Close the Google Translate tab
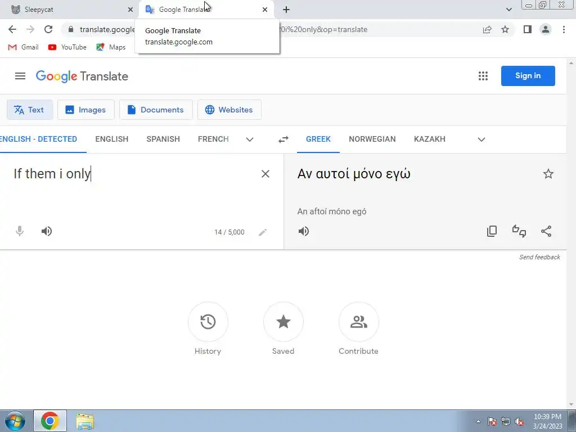 point(265,10)
